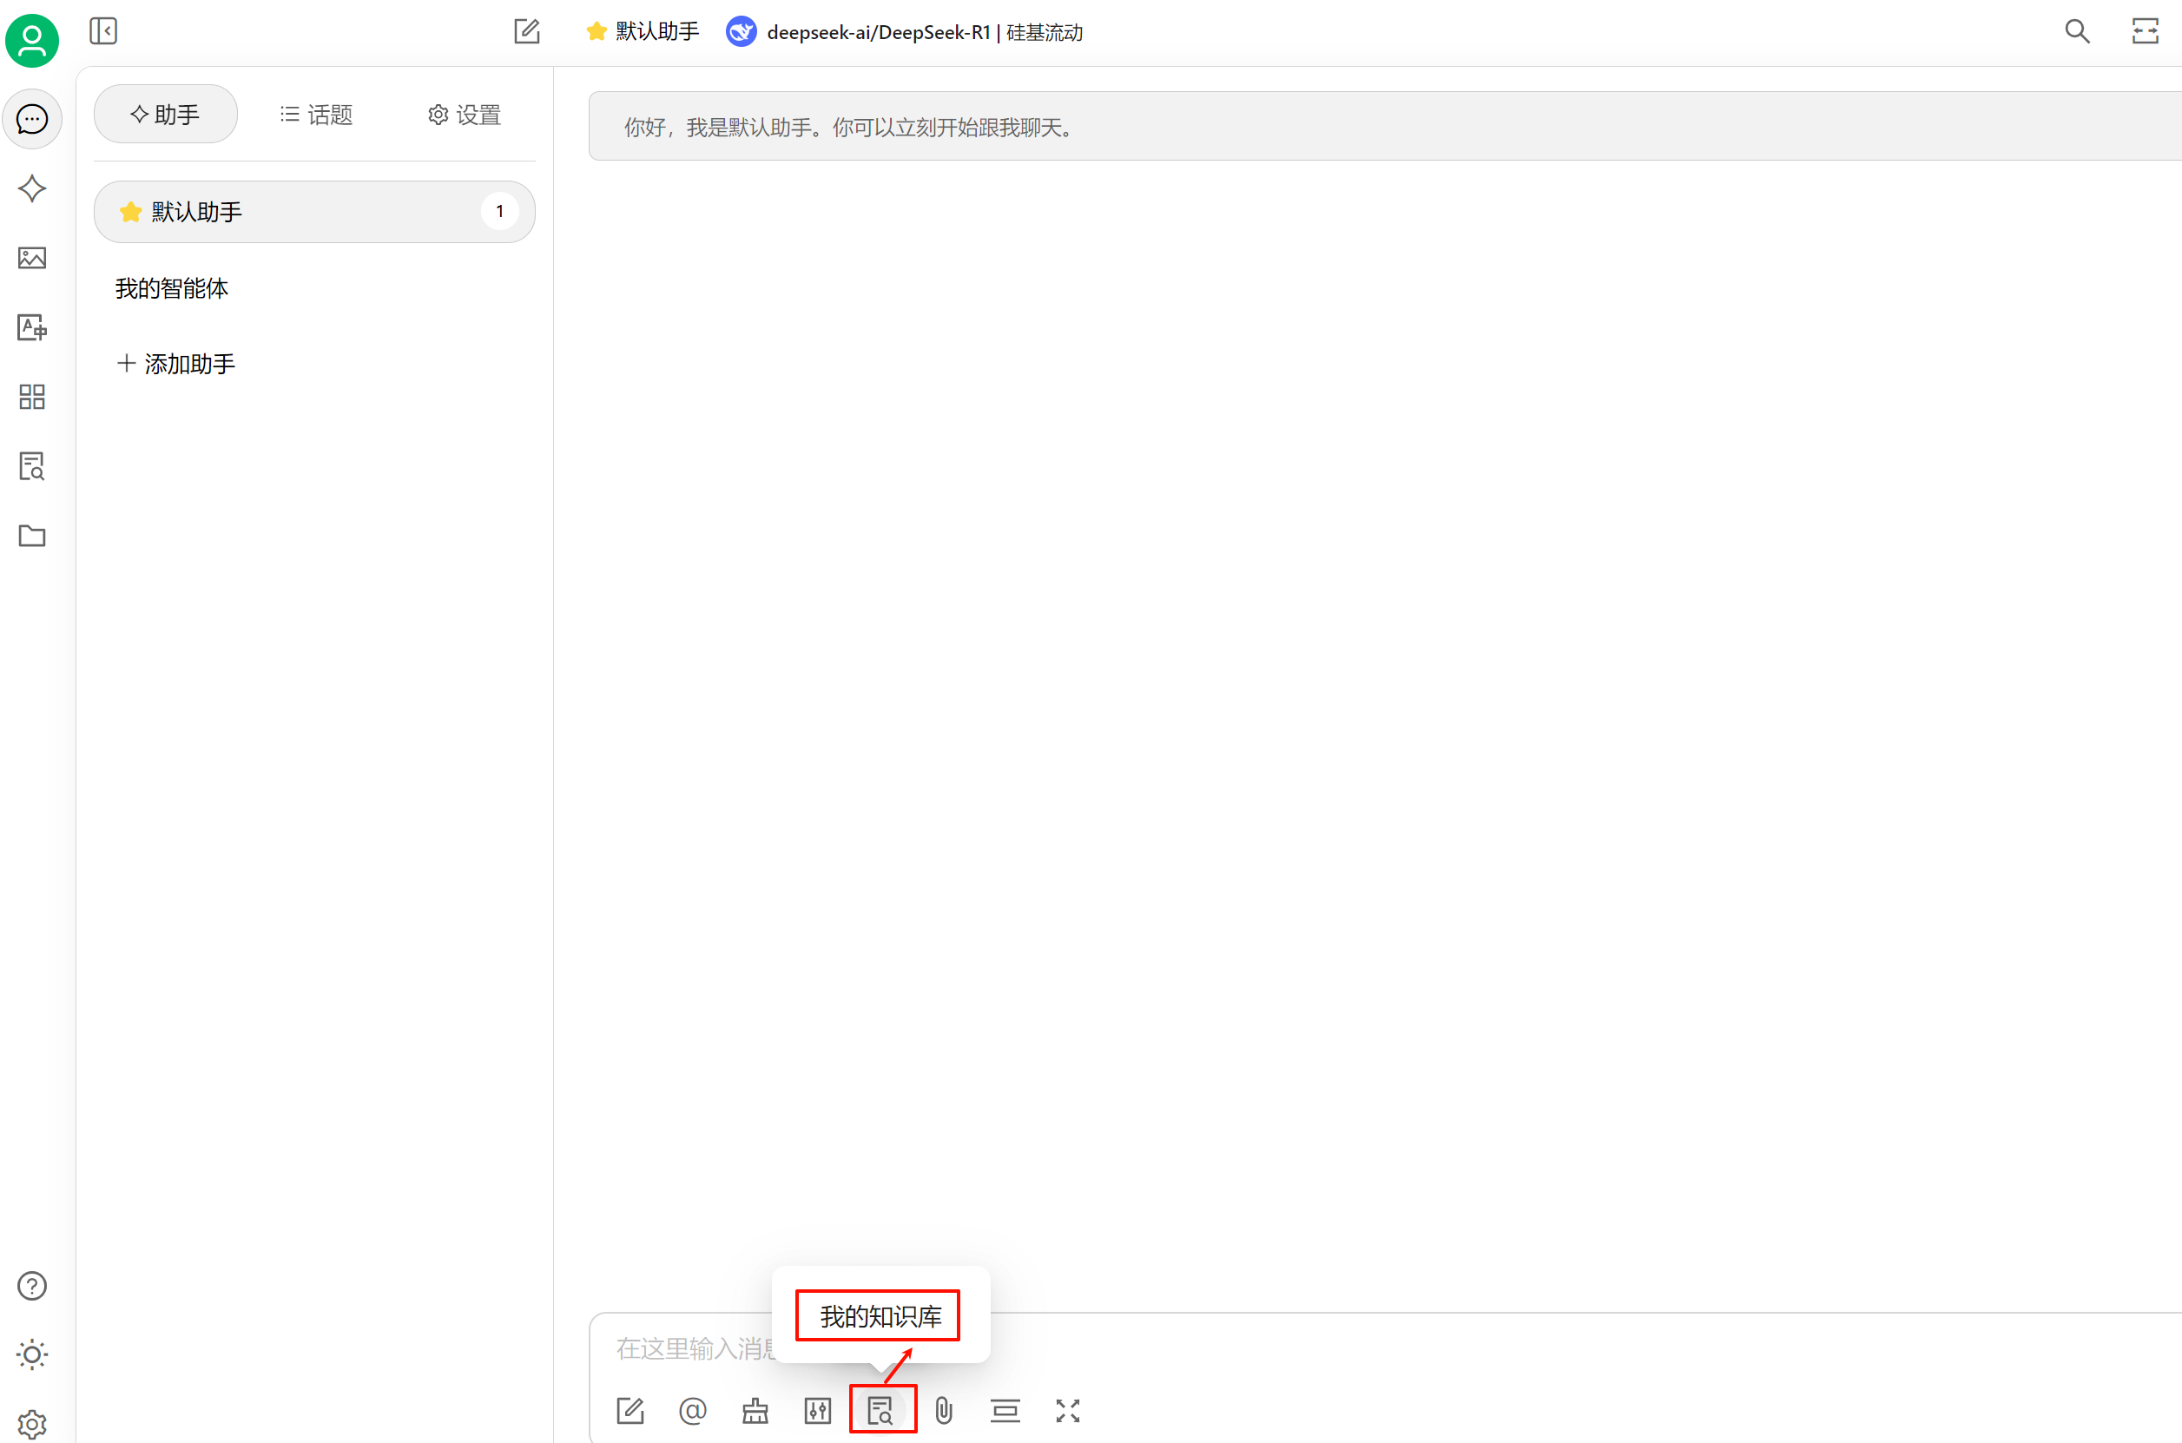Open the deepseek-ai/DeepSeek-R1 model selector
This screenshot has width=2182, height=1443.
point(905,32)
